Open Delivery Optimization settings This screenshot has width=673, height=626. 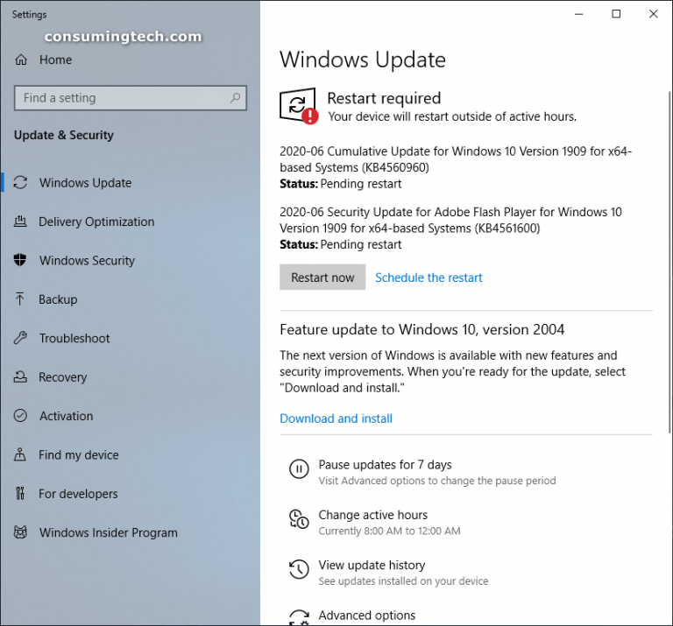pyautogui.click(x=96, y=222)
